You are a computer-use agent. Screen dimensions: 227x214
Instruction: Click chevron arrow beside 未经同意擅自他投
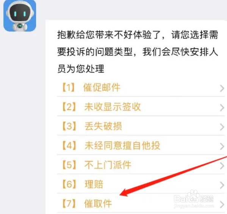[222, 147]
